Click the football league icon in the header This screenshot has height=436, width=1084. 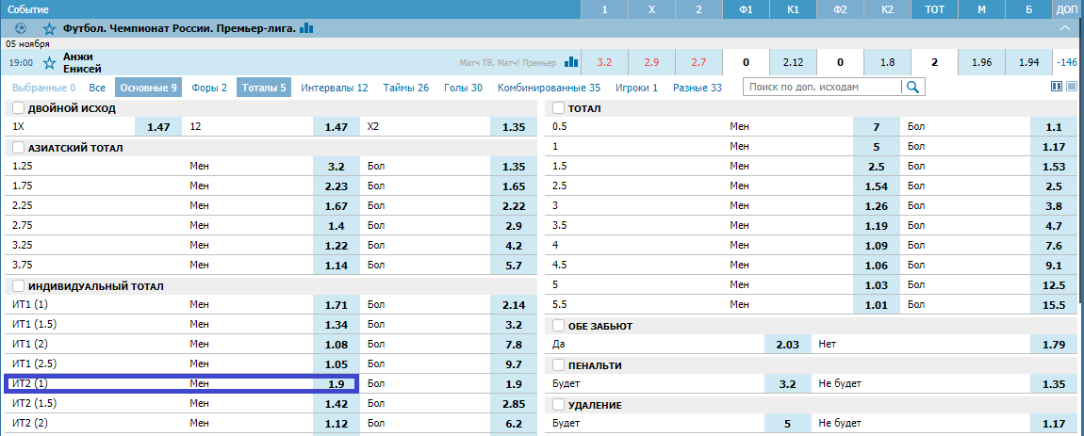21,28
